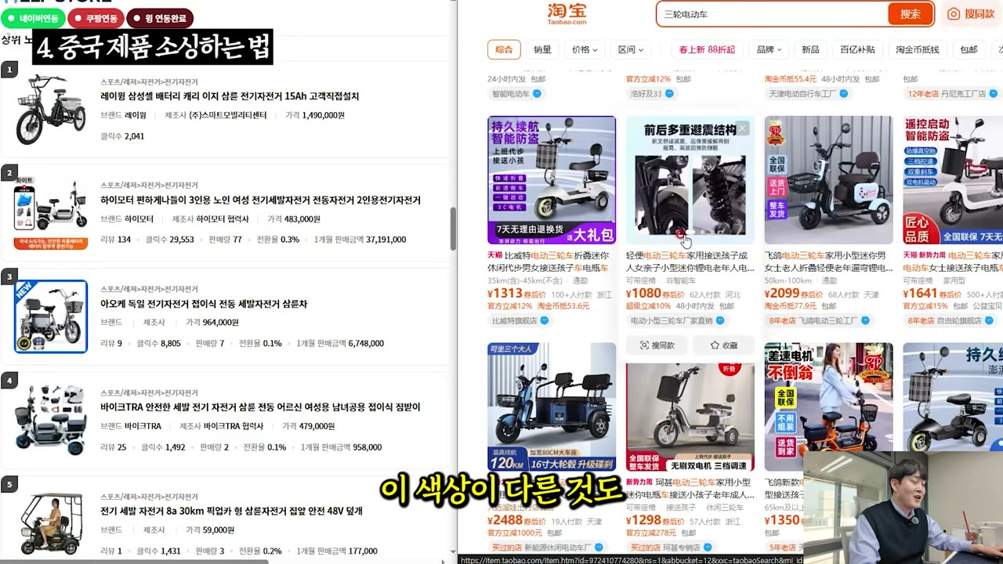Click the left panel horizontal scrollbar
The height and width of the screenshot is (564, 1003).
coord(133,560)
